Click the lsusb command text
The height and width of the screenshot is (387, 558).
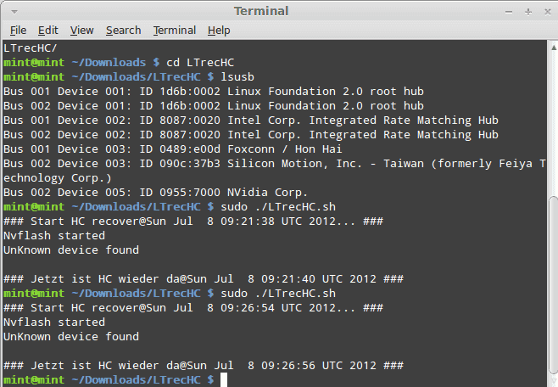tap(237, 77)
